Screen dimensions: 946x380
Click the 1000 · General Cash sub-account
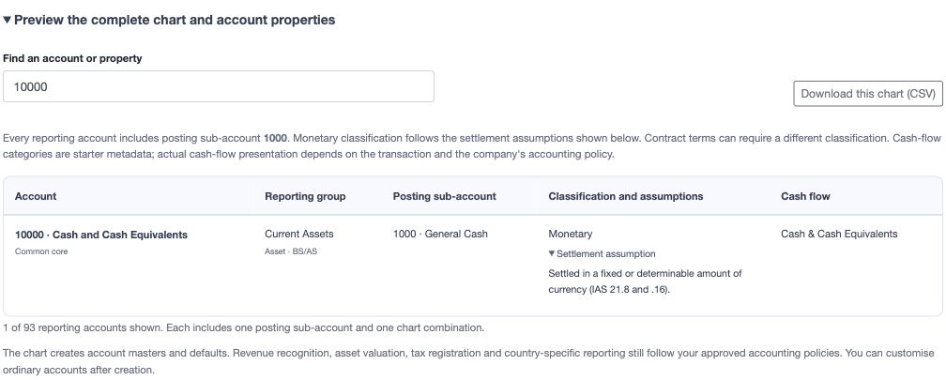(x=440, y=234)
